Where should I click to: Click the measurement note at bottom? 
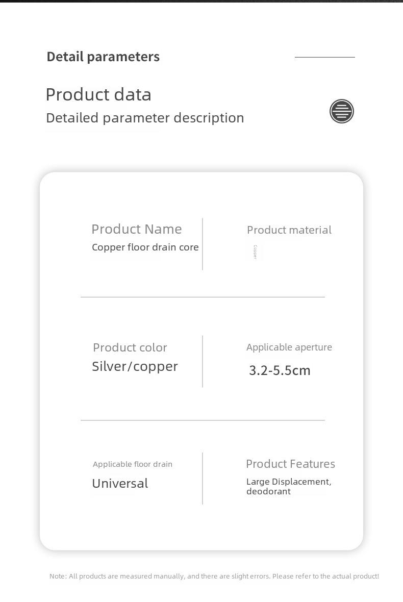[214, 576]
